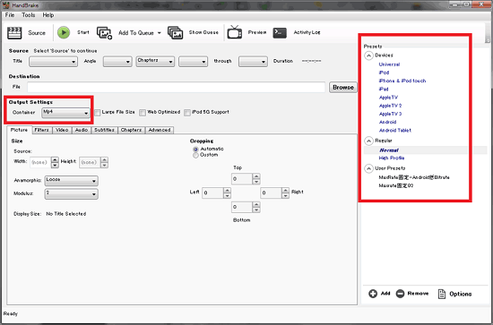Click the Browse button
The height and width of the screenshot is (325, 493).
click(343, 88)
